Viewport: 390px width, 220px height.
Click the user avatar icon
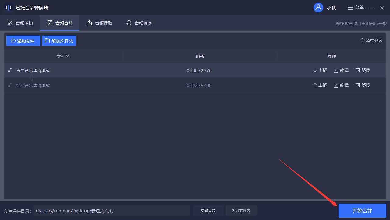point(318,8)
